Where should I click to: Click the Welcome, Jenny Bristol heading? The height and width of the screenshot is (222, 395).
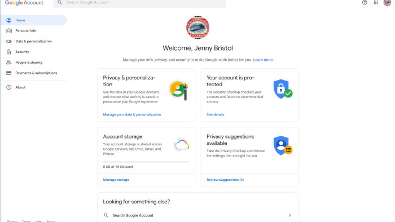[197, 48]
